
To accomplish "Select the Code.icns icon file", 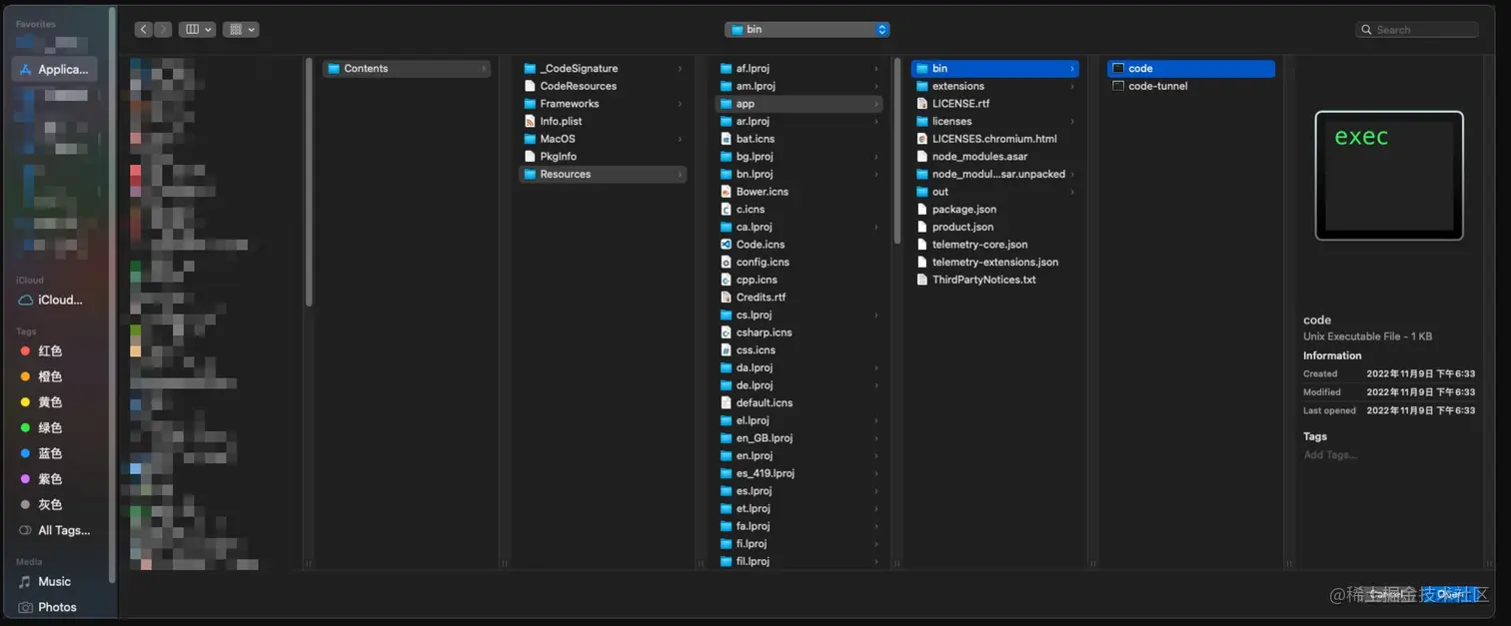I will (799, 245).
